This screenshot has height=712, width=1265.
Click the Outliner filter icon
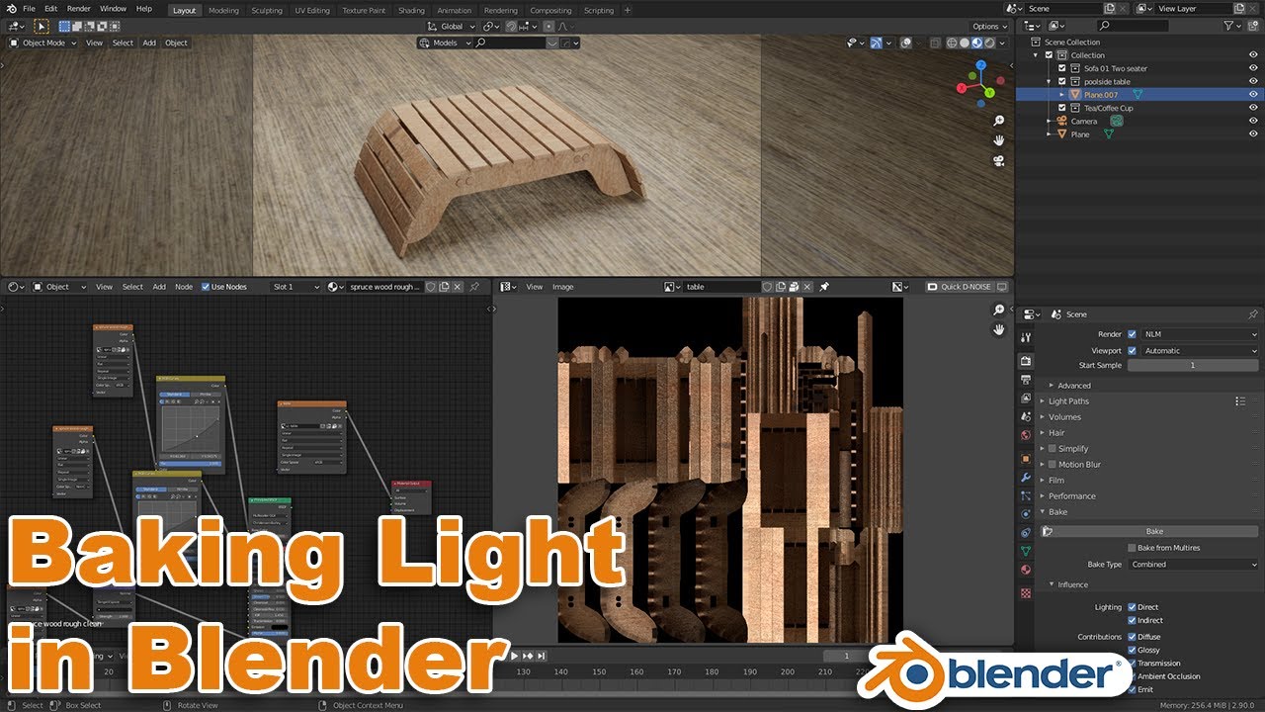click(1229, 26)
